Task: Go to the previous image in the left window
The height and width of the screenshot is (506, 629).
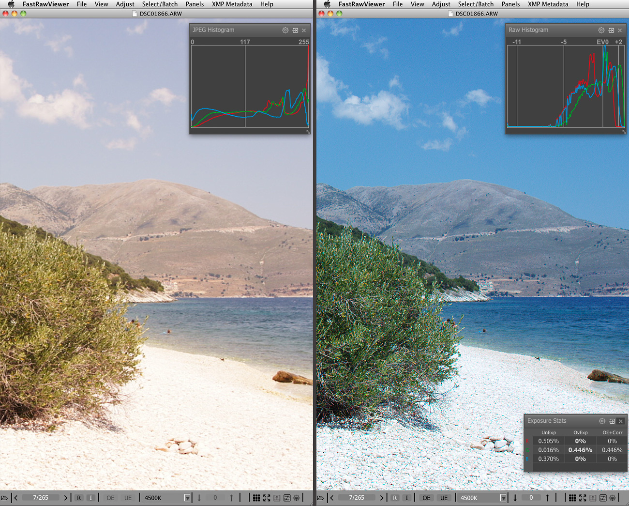Action: click(16, 498)
